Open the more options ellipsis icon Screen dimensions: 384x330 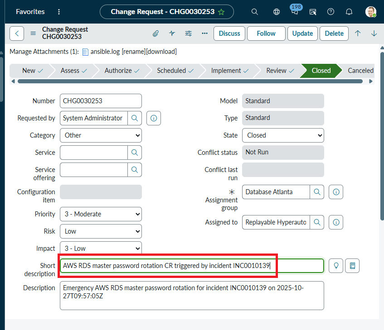click(x=204, y=33)
